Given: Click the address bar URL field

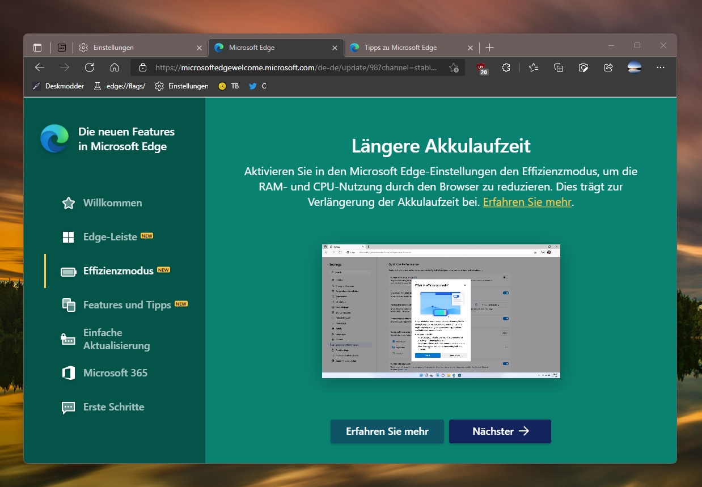Looking at the screenshot, I should 298,67.
